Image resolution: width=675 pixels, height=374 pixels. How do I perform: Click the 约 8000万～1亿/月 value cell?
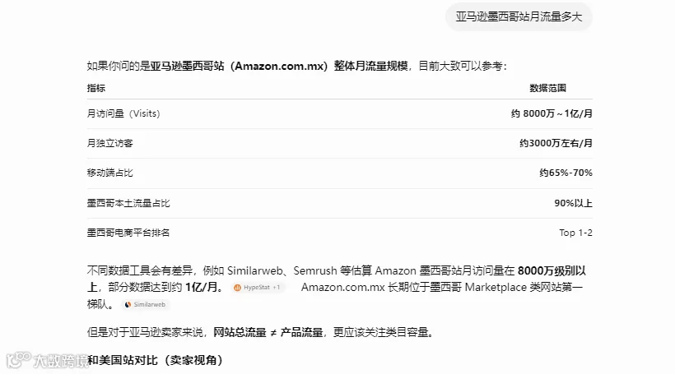point(552,113)
